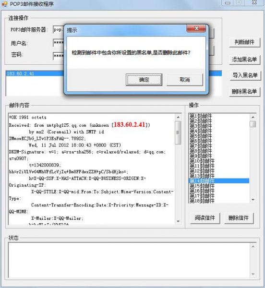
Task: Select 第15封邮件 in the mail list
Action: click(x=202, y=186)
